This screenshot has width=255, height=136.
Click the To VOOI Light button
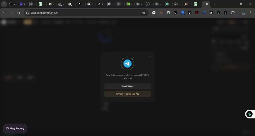pyautogui.click(x=127, y=86)
